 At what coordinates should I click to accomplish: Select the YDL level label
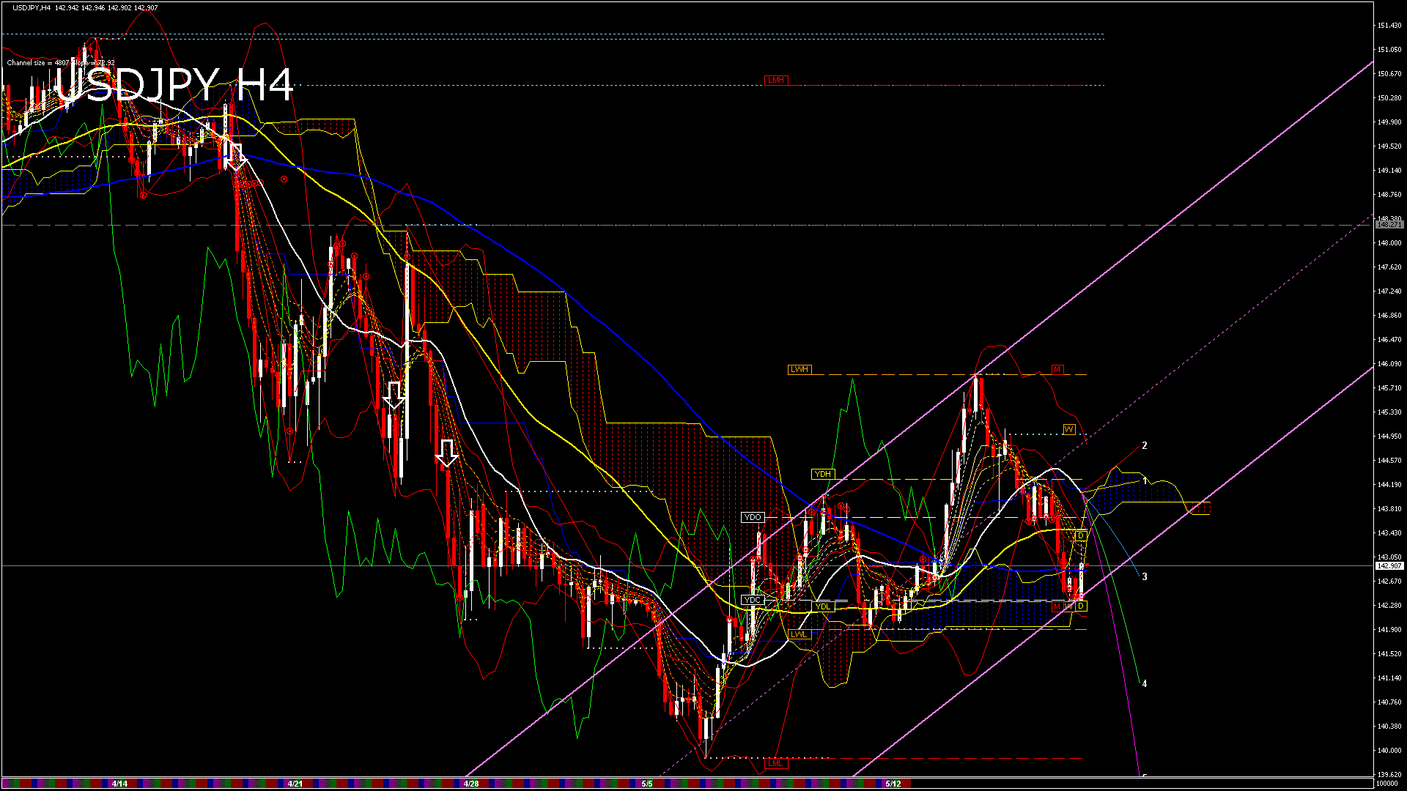pyautogui.click(x=823, y=607)
